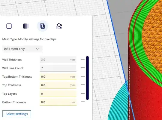Click the Top Layers value field
The image size is (162, 120).
[x=58, y=94]
